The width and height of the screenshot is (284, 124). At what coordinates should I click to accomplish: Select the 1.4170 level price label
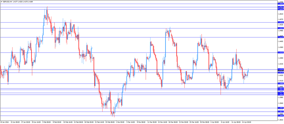point(280,72)
